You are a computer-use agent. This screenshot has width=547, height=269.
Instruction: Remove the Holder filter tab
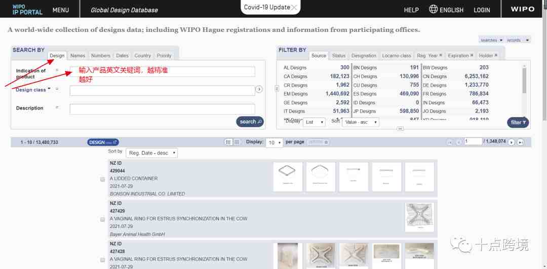click(x=496, y=55)
